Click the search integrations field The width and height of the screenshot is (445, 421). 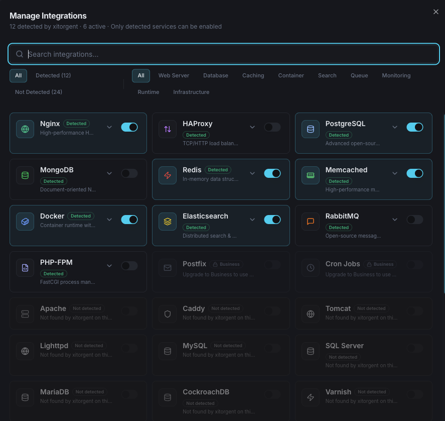[222, 54]
